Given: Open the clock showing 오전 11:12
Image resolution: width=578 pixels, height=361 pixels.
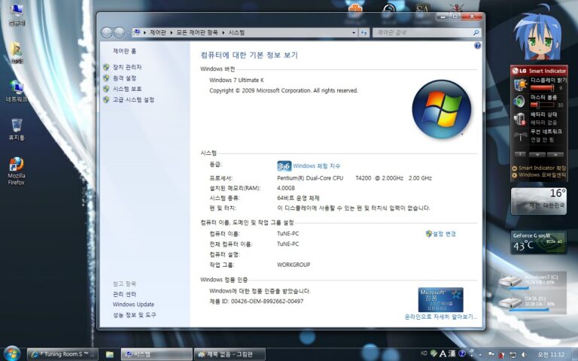Looking at the screenshot, I should [x=551, y=355].
